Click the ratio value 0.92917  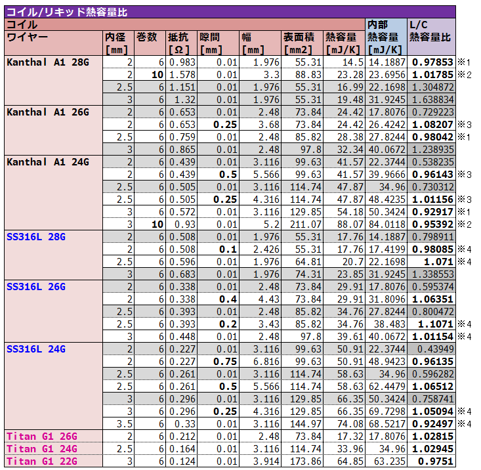pos(431,212)
